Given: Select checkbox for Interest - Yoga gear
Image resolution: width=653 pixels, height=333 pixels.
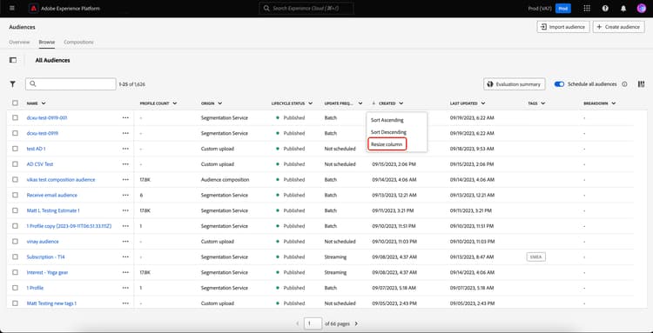Looking at the screenshot, I should point(15,272).
